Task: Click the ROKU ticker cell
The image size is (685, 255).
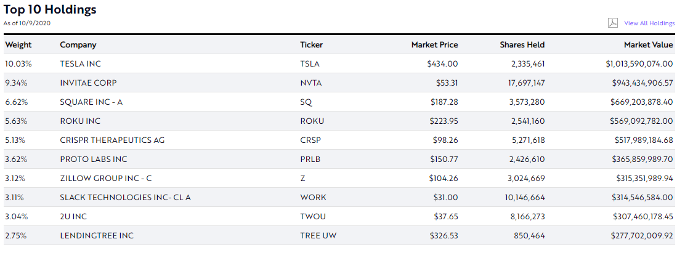Action: [312, 121]
